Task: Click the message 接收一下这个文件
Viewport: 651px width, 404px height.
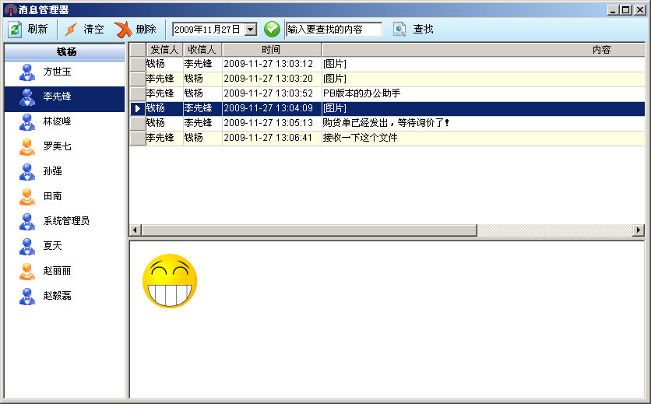Action: click(360, 138)
